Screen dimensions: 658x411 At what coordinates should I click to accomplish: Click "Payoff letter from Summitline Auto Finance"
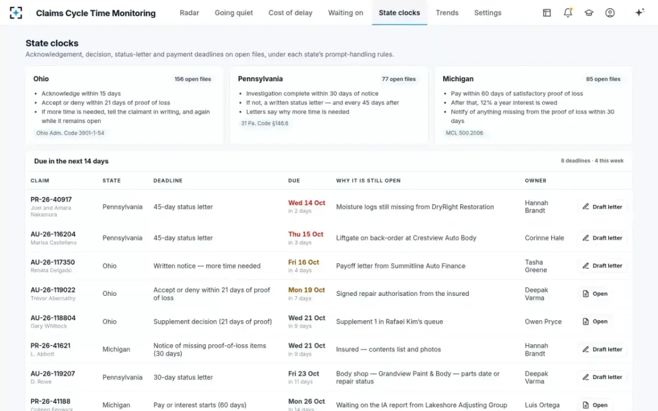coord(401,266)
